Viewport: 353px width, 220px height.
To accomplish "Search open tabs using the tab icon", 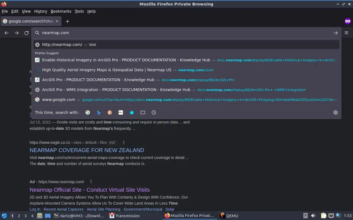I will (143, 112).
